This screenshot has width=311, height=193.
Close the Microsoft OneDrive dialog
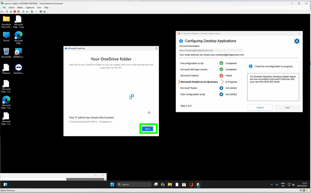[156, 48]
